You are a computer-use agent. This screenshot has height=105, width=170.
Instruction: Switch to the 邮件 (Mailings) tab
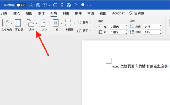tap(78, 13)
